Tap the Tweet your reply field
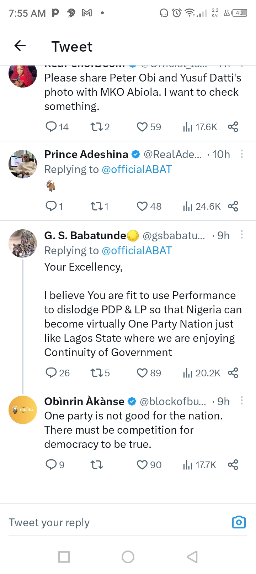The image size is (256, 574). [107, 522]
